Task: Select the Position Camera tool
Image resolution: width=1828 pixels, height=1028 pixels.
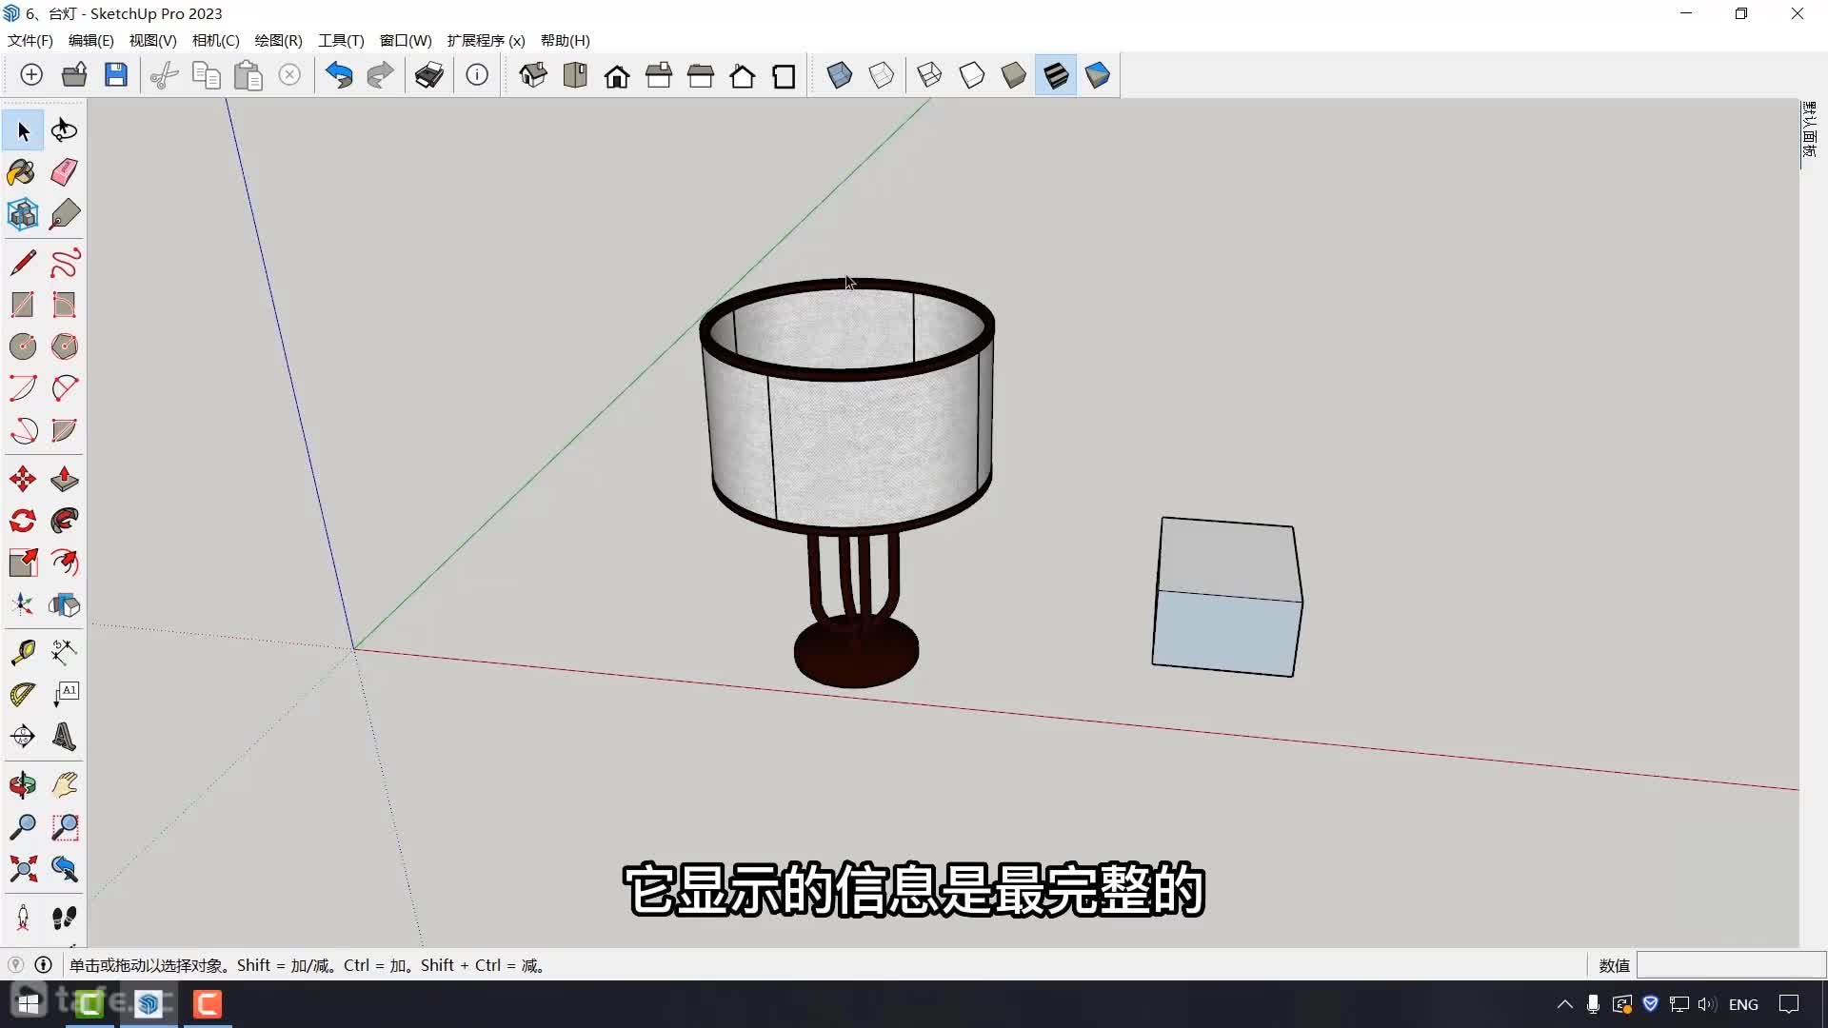Action: [x=23, y=918]
